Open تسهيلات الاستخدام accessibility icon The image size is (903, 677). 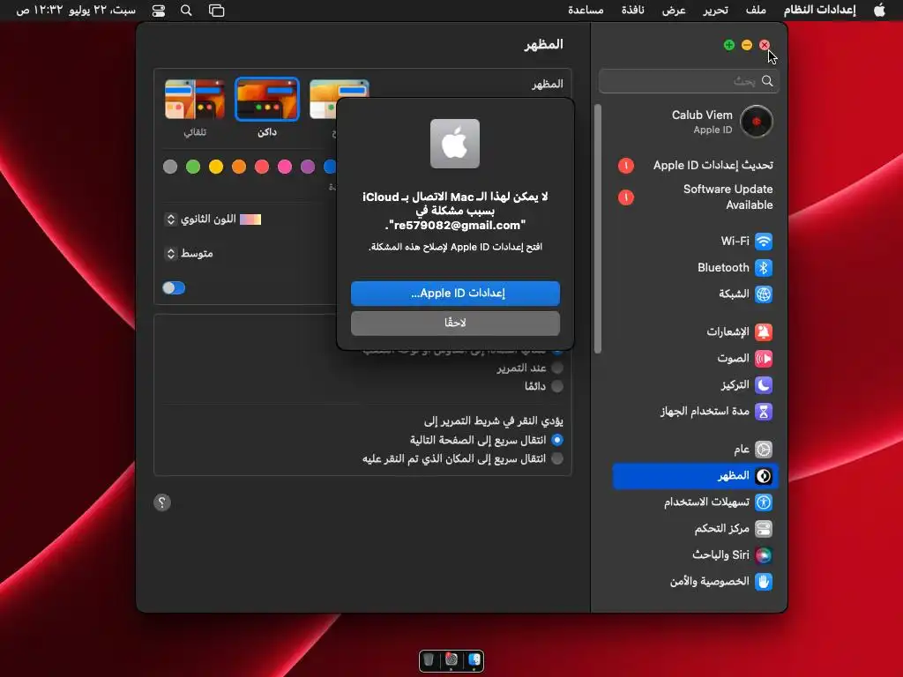coord(763,502)
